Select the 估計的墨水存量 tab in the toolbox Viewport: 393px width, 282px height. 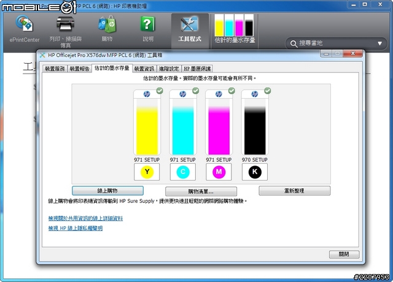click(112, 68)
